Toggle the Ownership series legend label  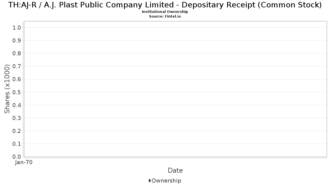[166, 181]
